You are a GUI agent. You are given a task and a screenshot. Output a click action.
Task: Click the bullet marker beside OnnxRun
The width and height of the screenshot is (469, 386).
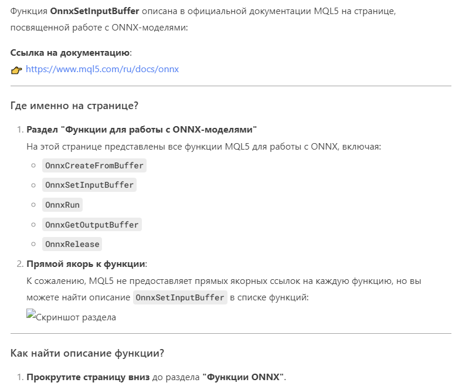pyautogui.click(x=33, y=205)
